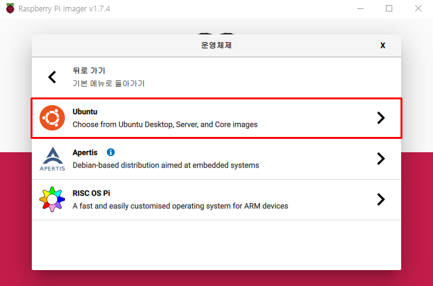Close the 운영체제 dialog with X
This screenshot has height=286, width=433.
(383, 45)
